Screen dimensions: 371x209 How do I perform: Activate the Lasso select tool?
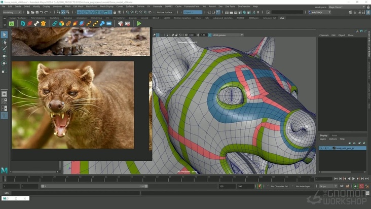point(4,42)
